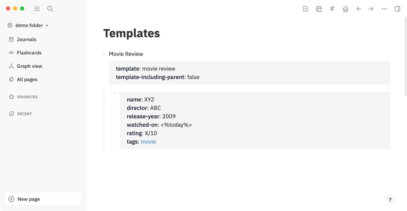Click the home icon in the toolbar
The image size is (407, 211).
click(x=345, y=9)
